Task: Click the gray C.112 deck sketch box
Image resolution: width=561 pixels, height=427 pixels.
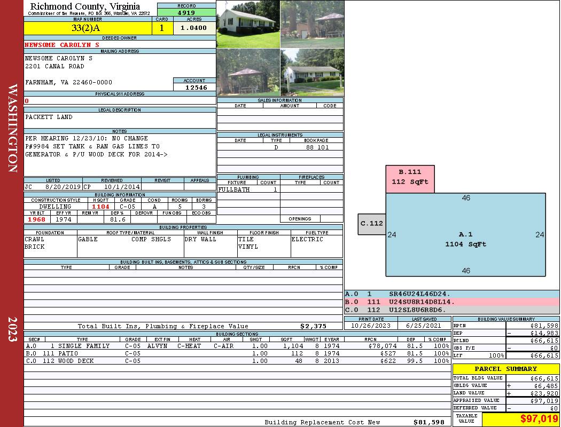Action: point(371,224)
